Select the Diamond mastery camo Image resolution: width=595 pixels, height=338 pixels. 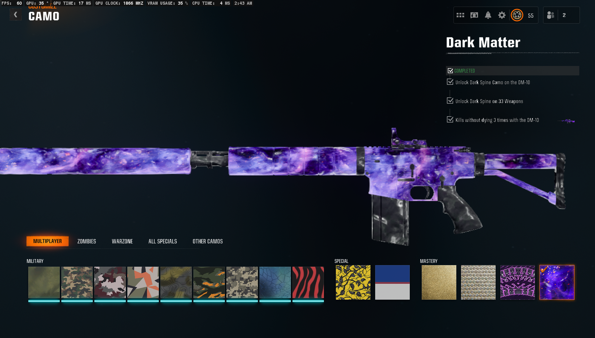click(478, 282)
